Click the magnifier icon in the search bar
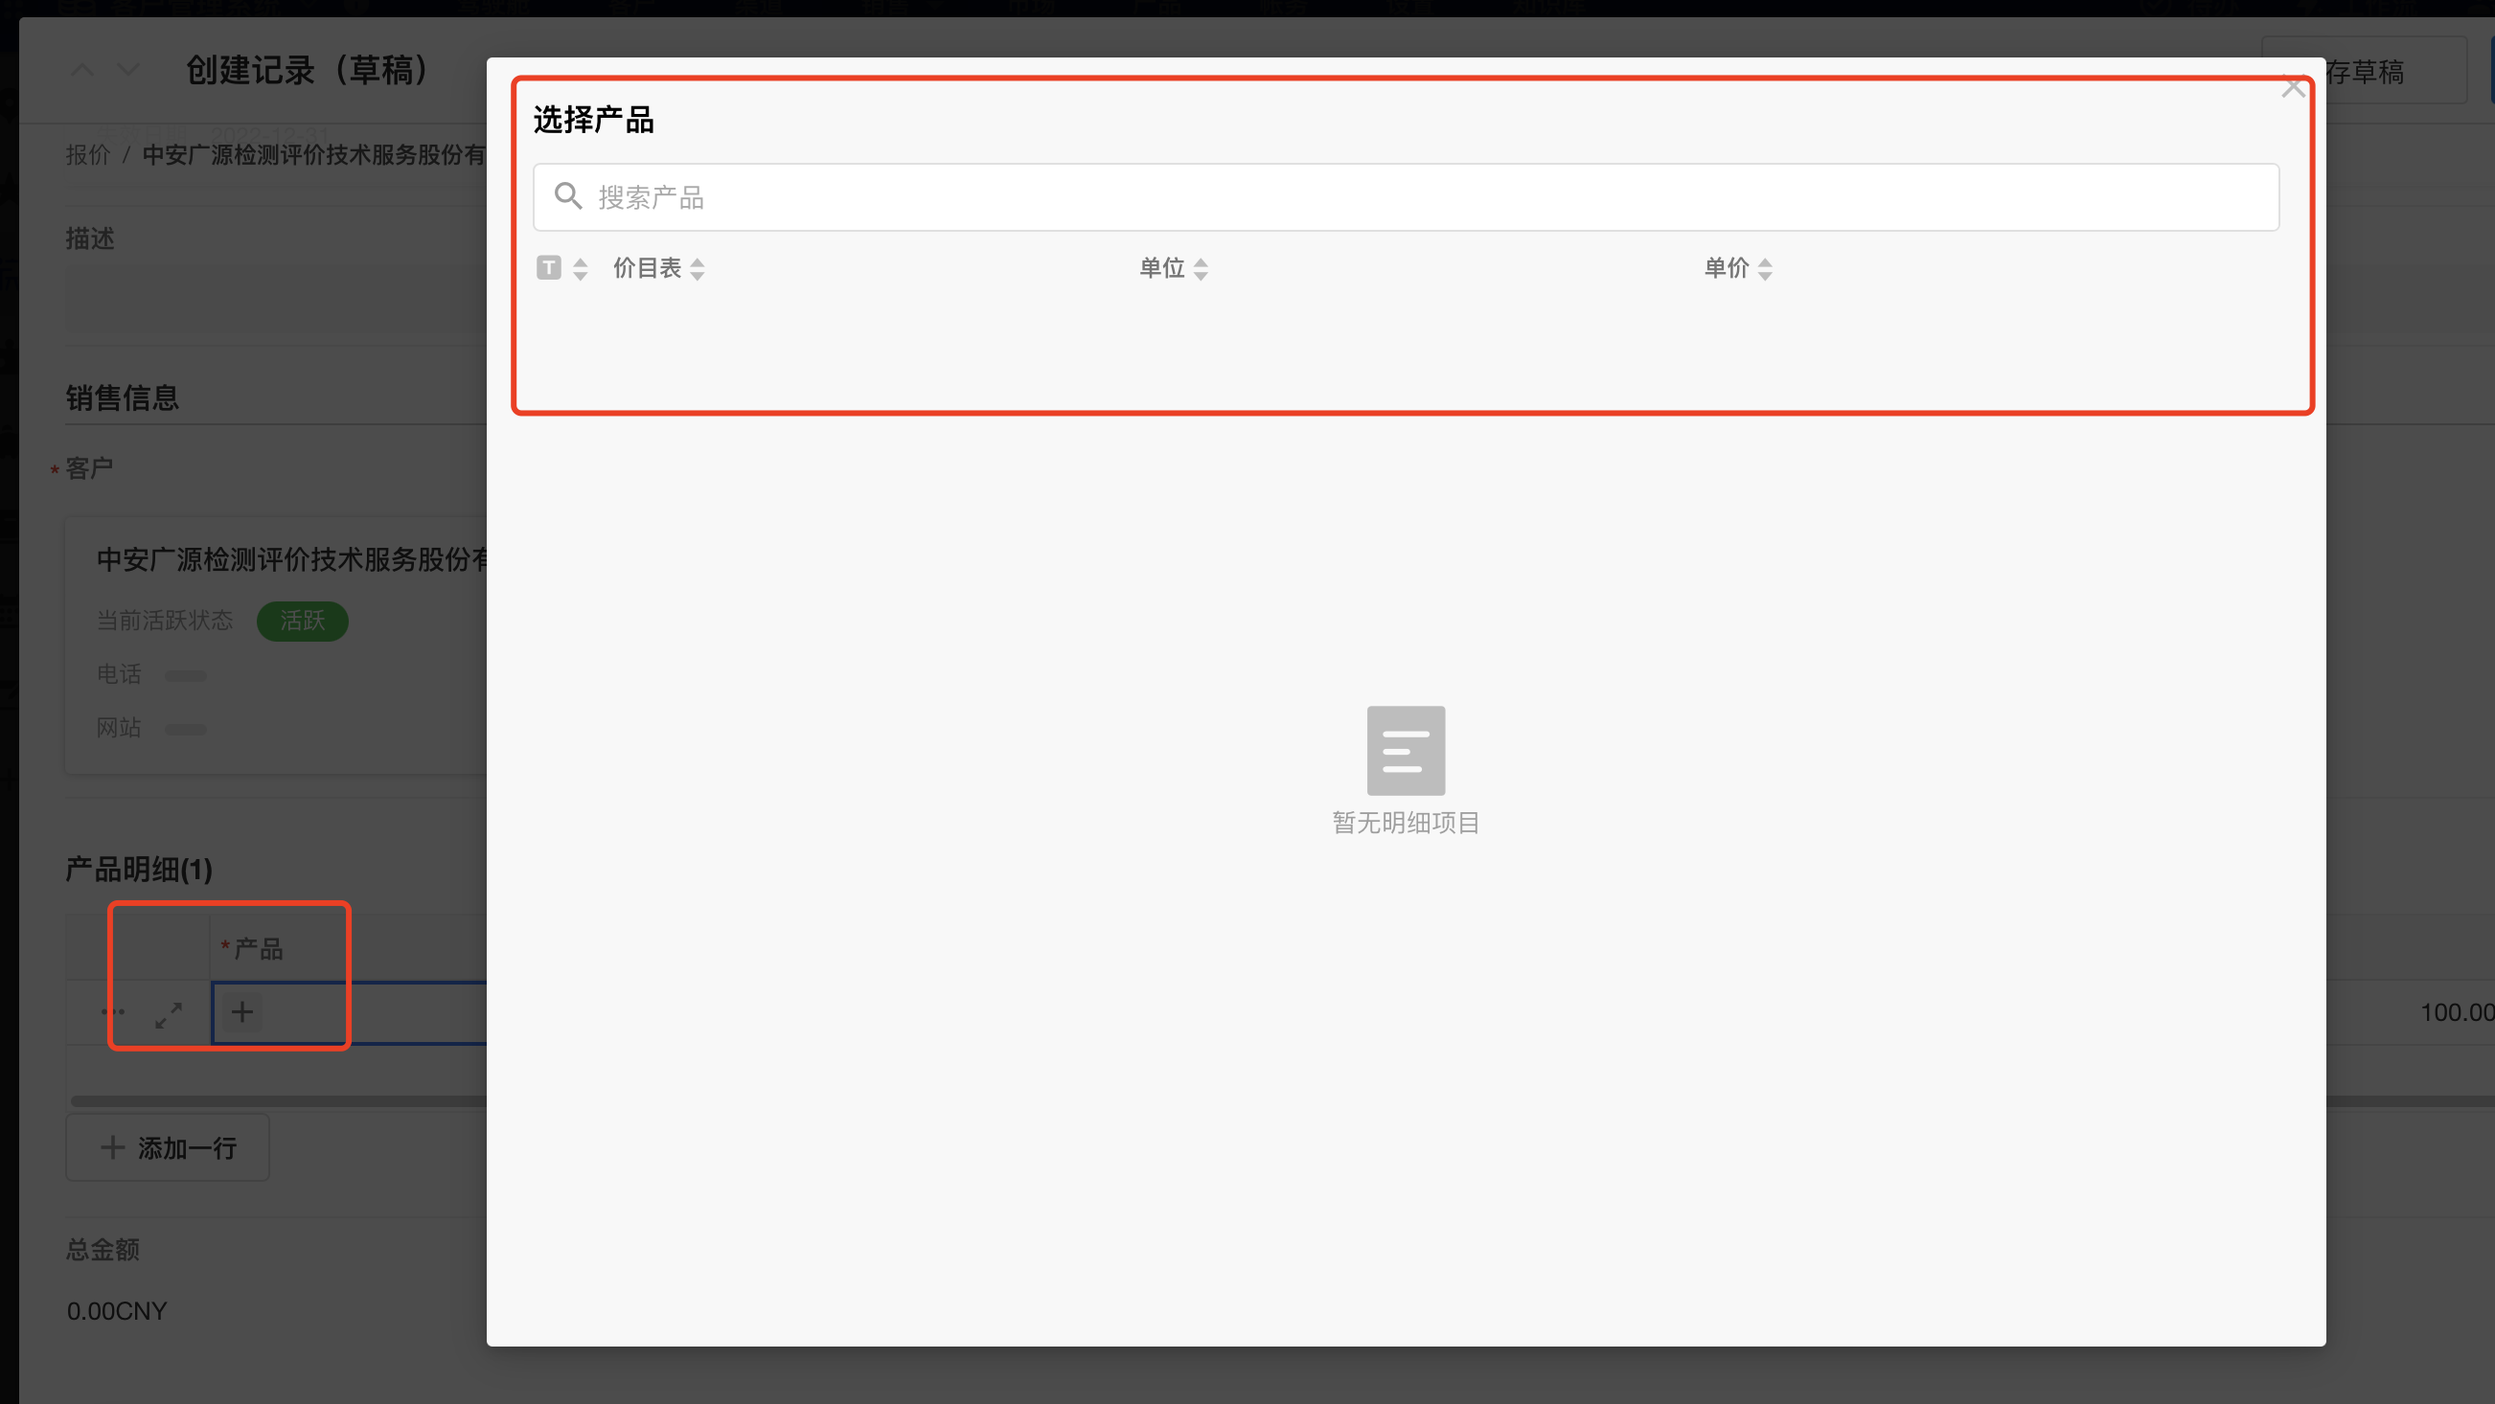The image size is (2495, 1404). (569, 196)
